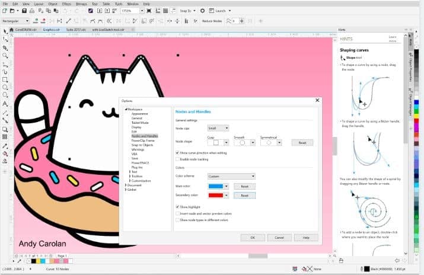This screenshot has height=275, width=424.
Task: Click the Welcome Screen home icon tab
Action: coord(11,30)
